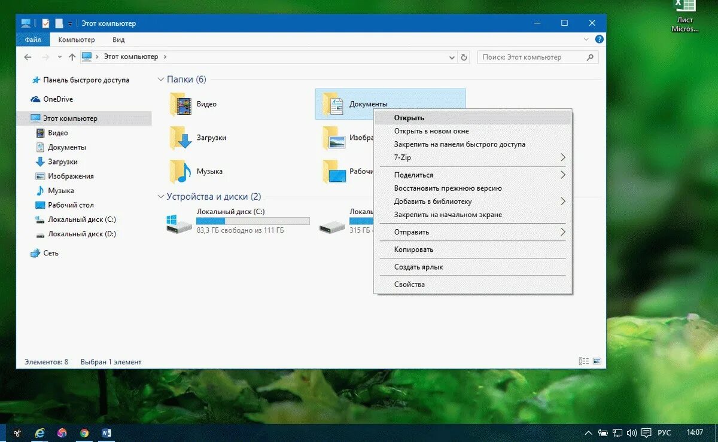Choose Копировать in the context menu
Viewport: 718px width, 442px height.
pyautogui.click(x=473, y=249)
